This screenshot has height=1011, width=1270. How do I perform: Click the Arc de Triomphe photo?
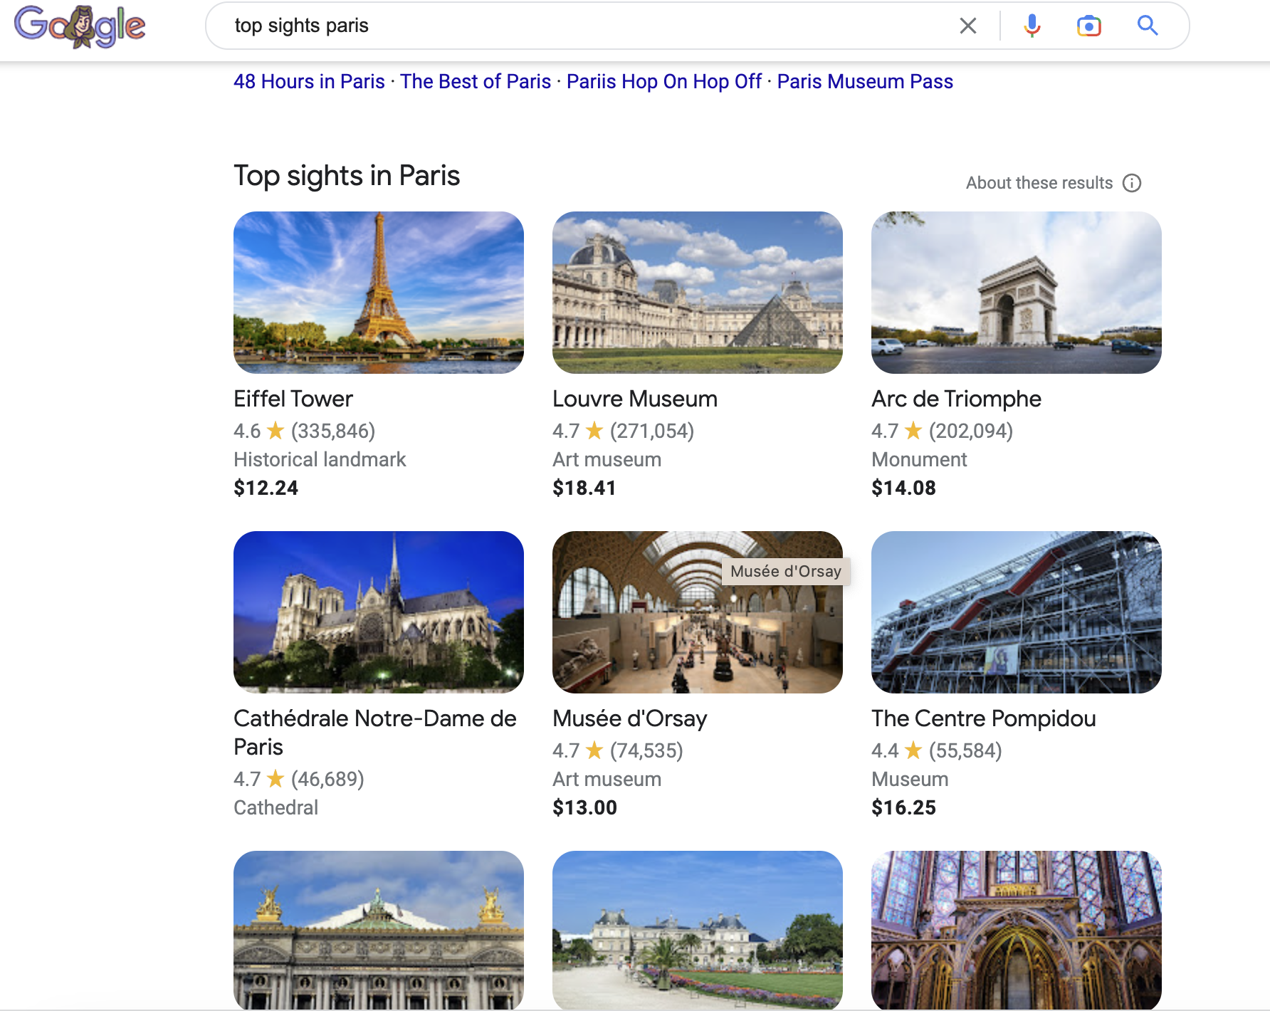1016,293
